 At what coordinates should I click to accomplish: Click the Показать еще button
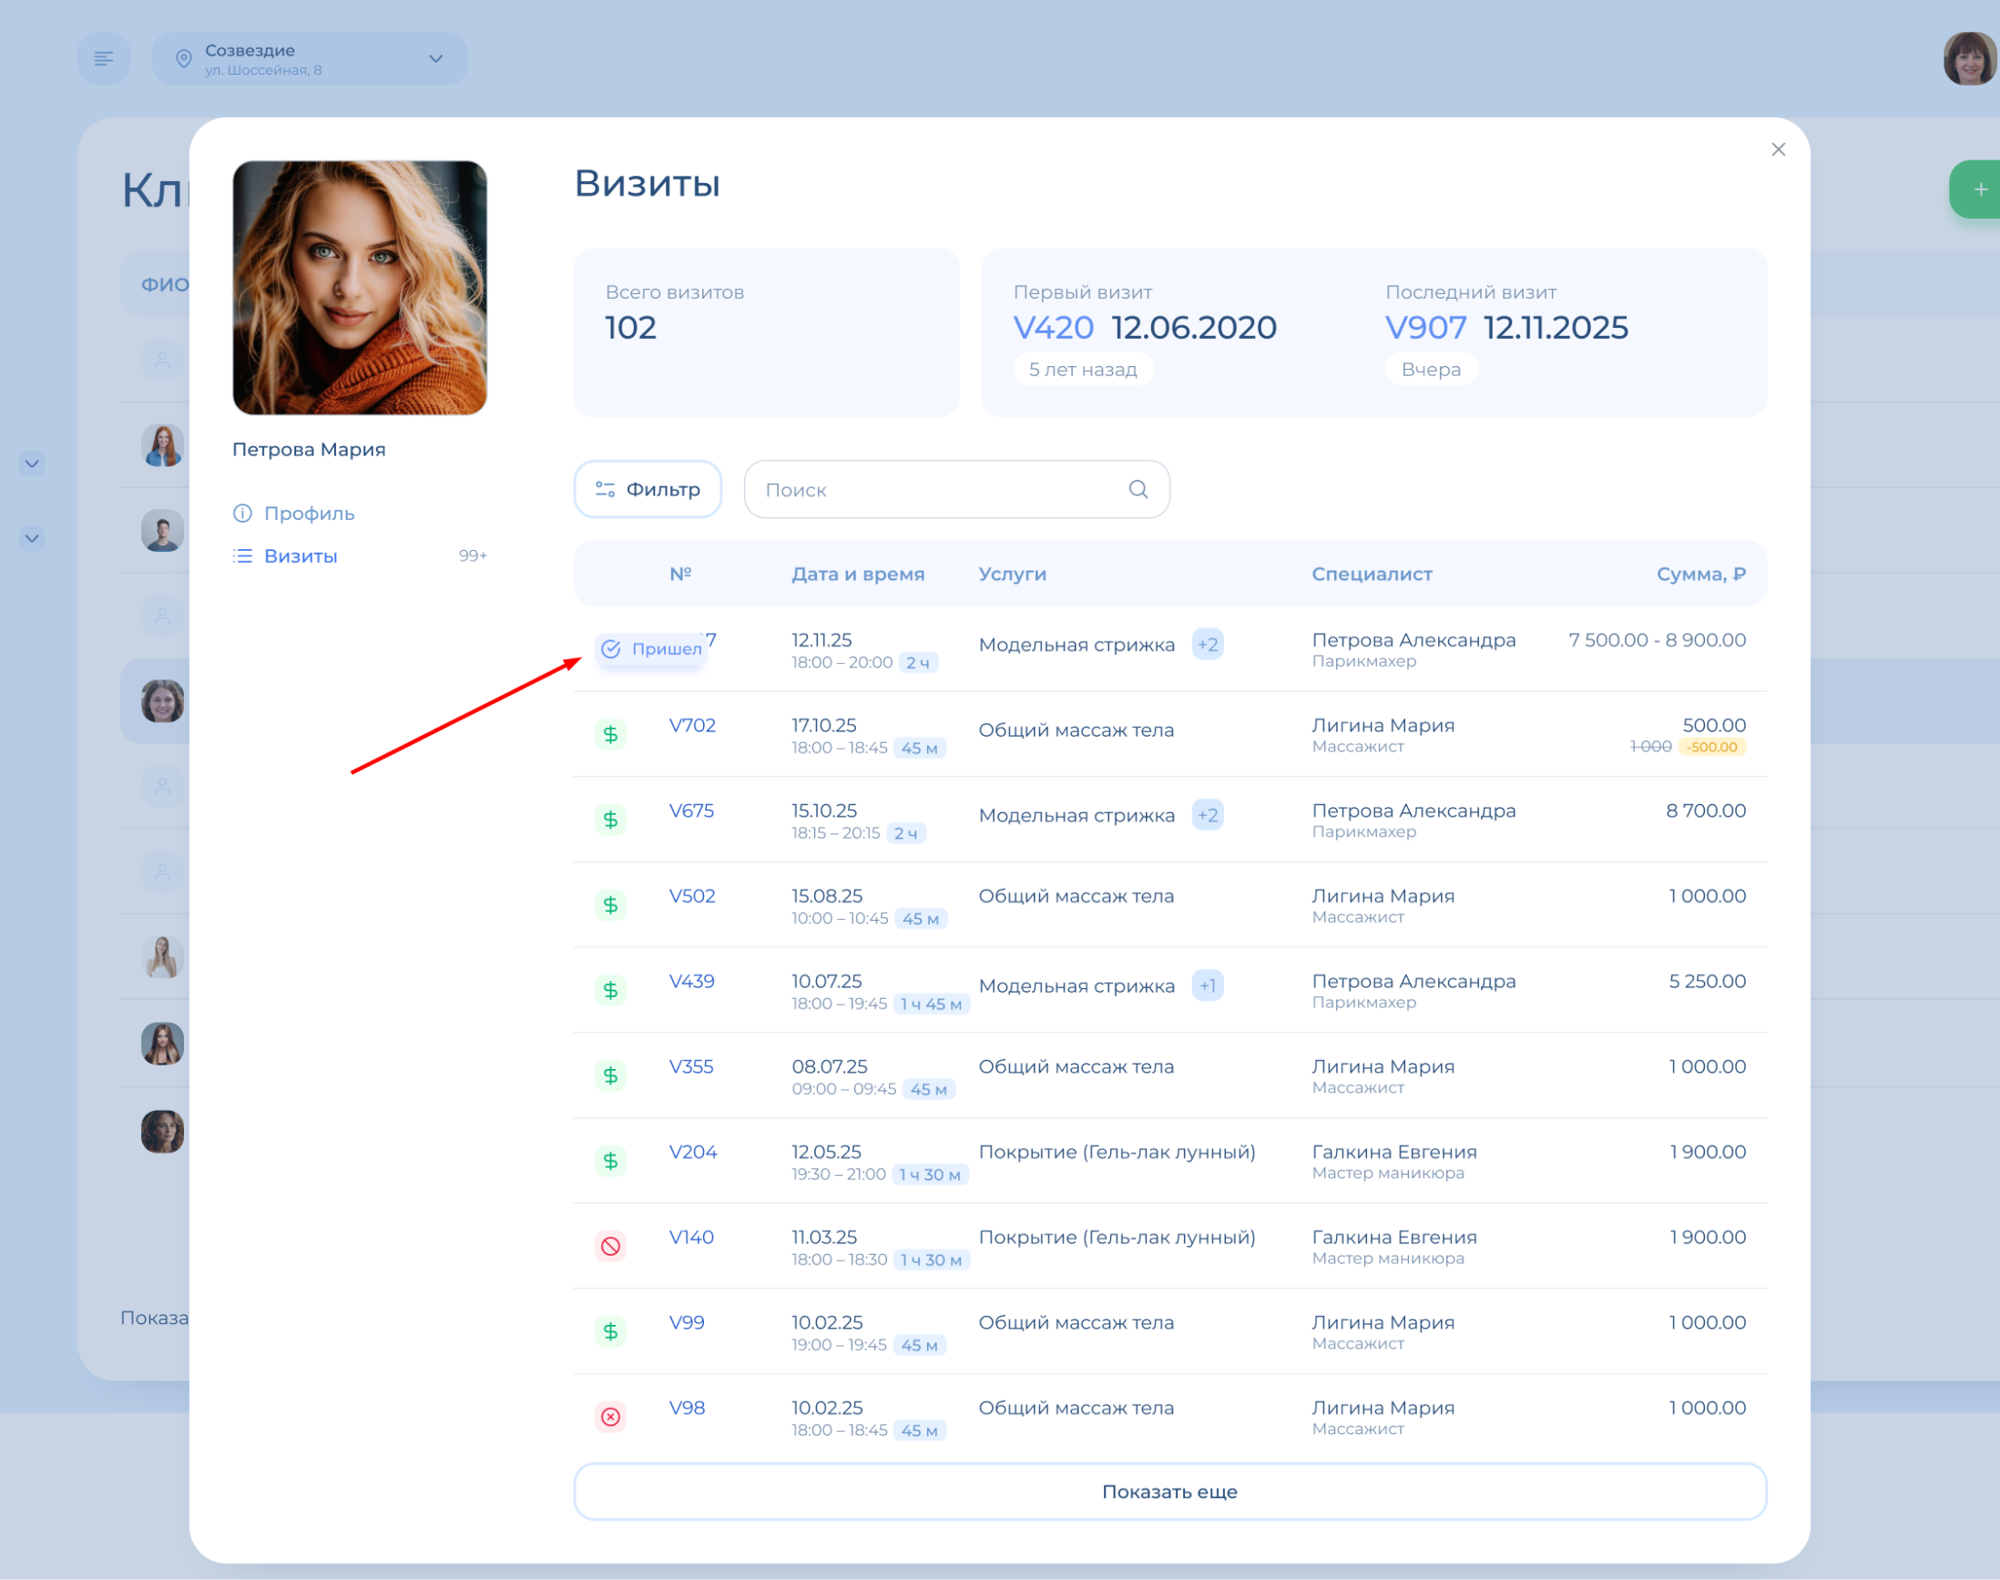coord(1169,1491)
